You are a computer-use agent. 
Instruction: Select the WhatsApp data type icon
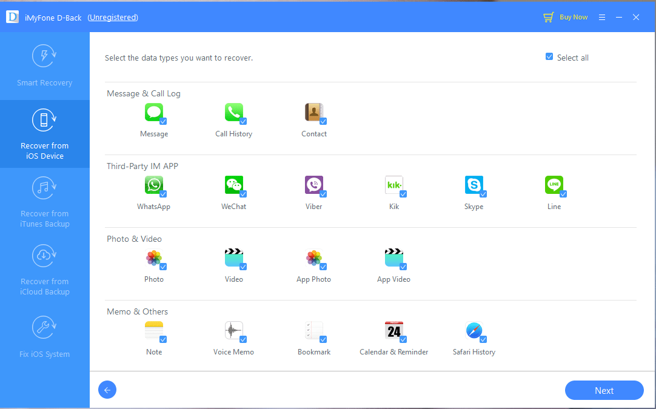coord(154,185)
